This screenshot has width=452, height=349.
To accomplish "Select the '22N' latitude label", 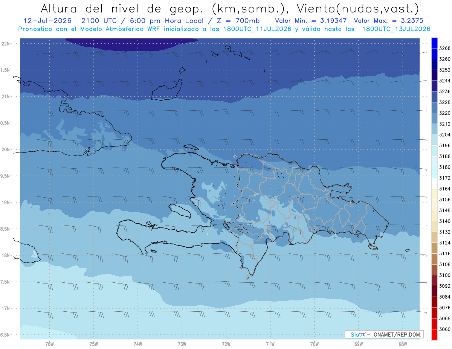I will (x=5, y=43).
